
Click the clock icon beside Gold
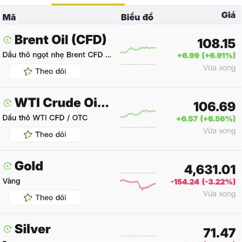click(7, 166)
